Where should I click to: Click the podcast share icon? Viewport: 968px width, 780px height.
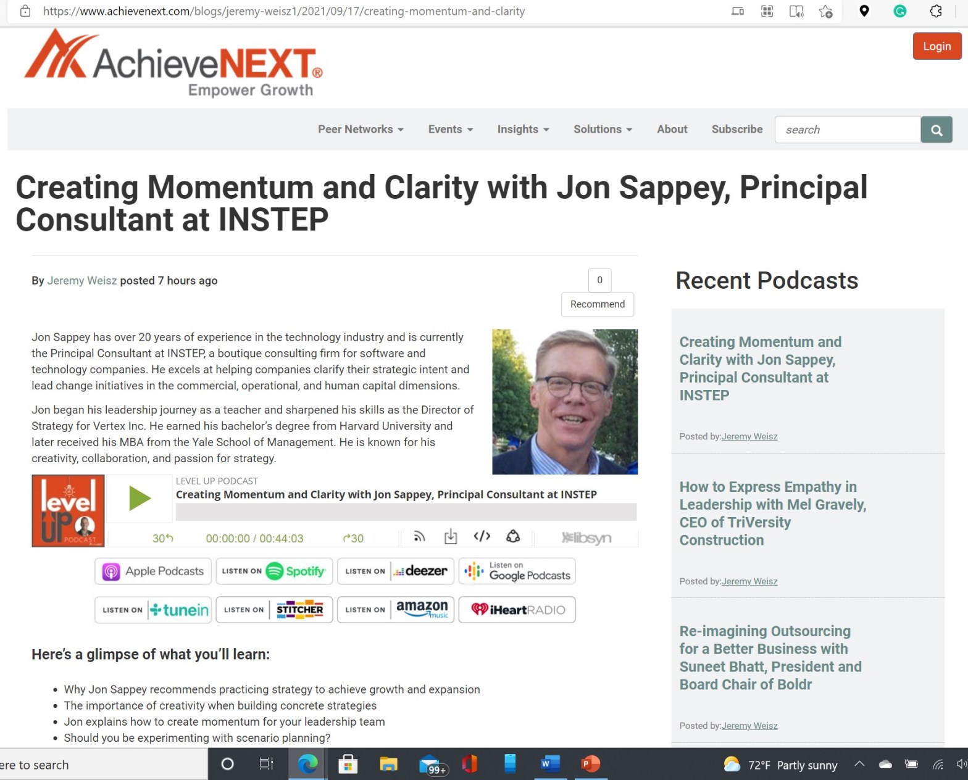click(512, 536)
